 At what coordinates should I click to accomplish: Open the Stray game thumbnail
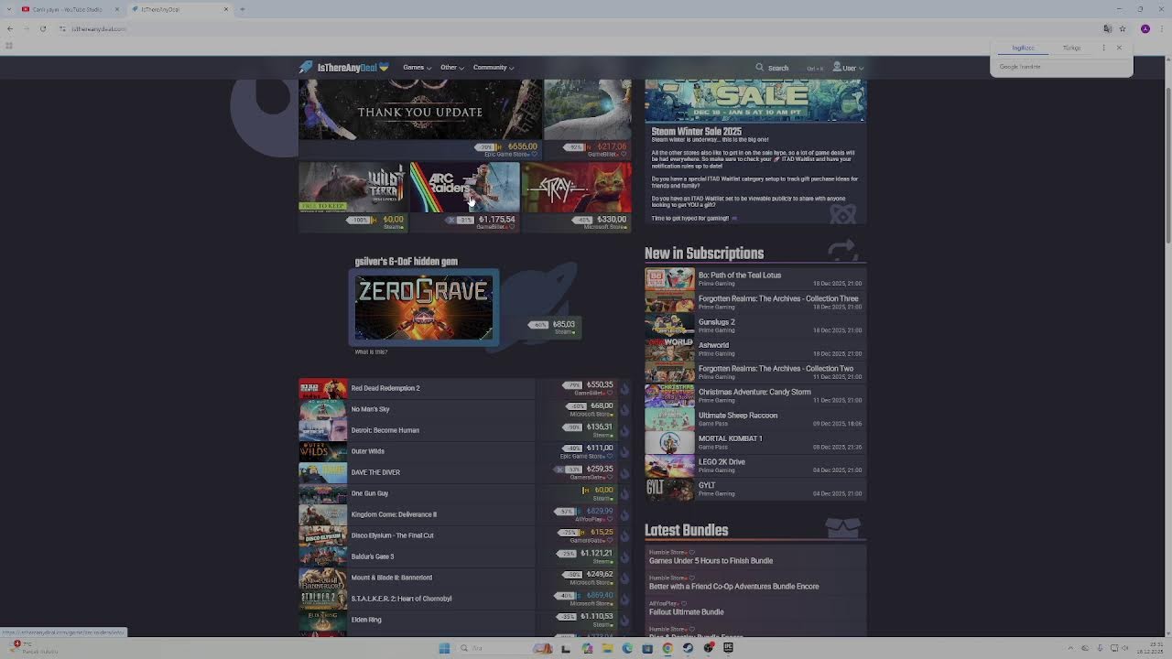coord(576,187)
